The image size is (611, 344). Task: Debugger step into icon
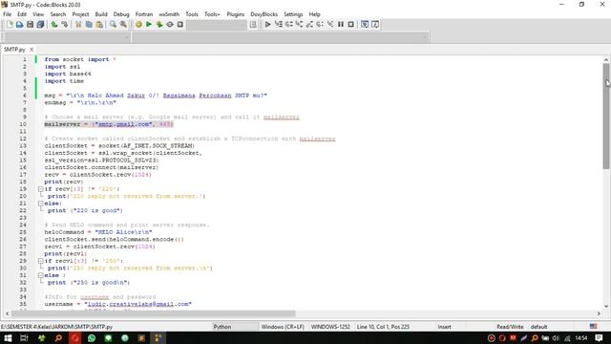pyautogui.click(x=299, y=24)
